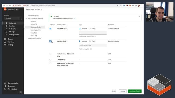The image size is (175, 98).
Task: Open Cloud init section
Action: pos(34,36)
